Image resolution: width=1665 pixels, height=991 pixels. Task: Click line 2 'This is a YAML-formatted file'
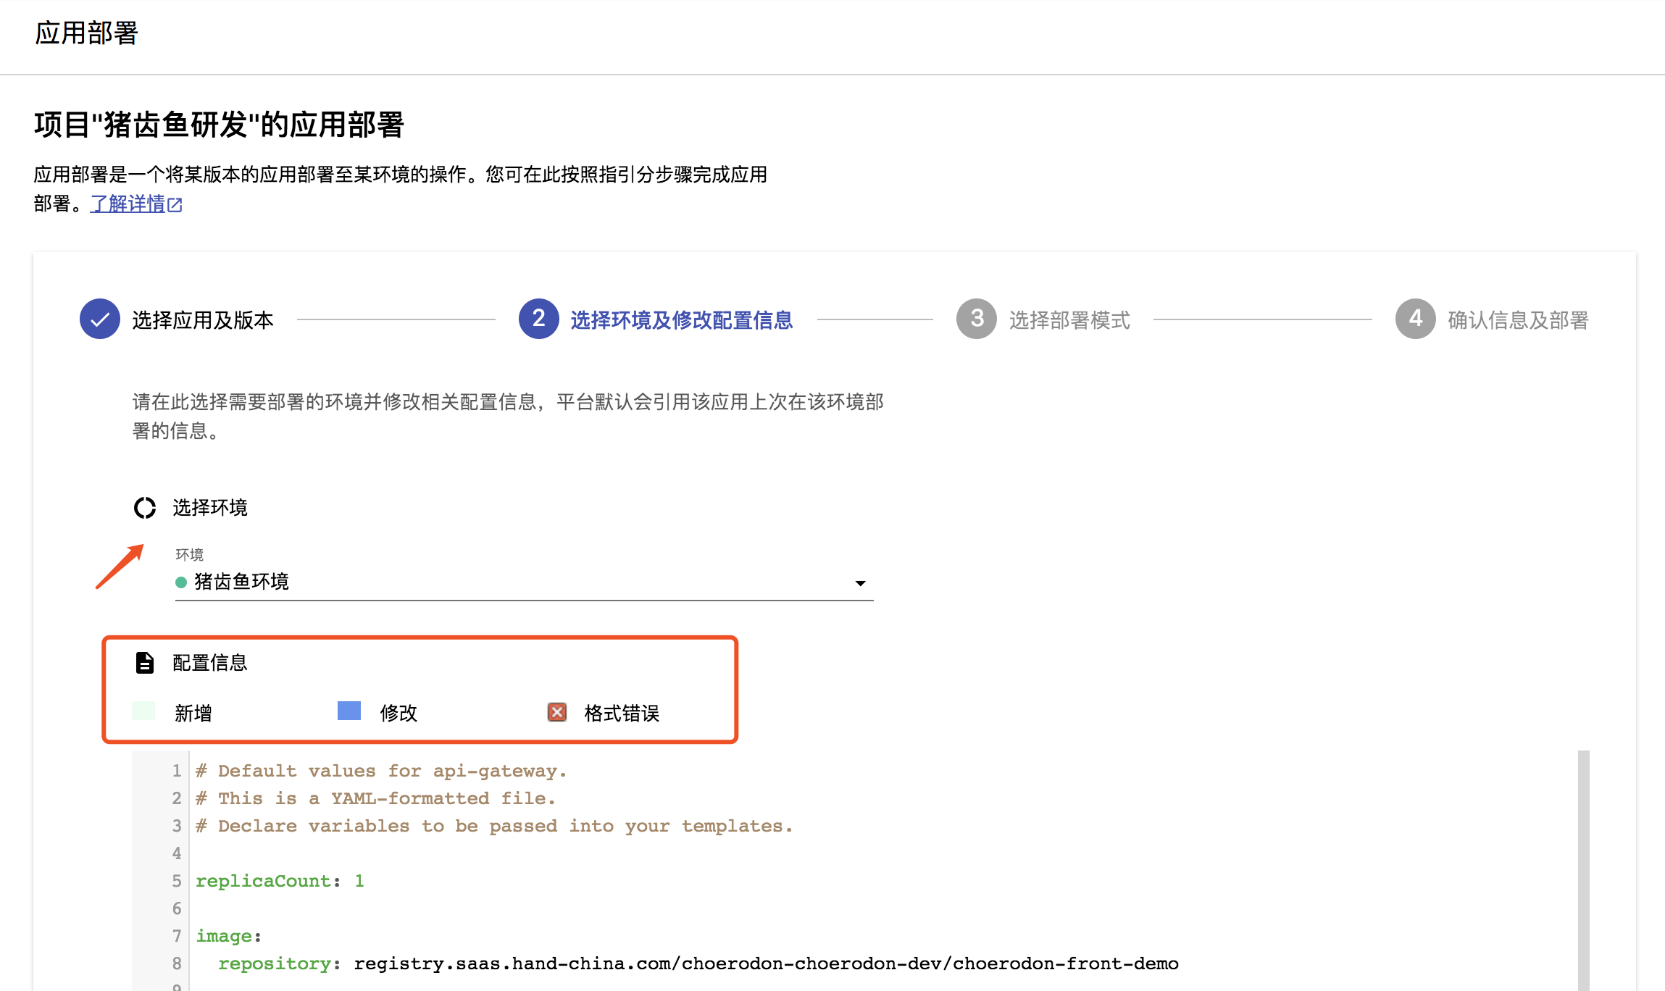(376, 798)
